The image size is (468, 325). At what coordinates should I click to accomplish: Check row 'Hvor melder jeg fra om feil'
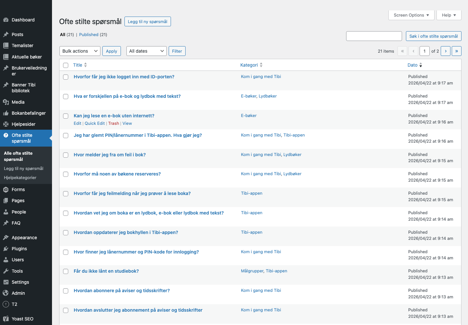coord(66,155)
